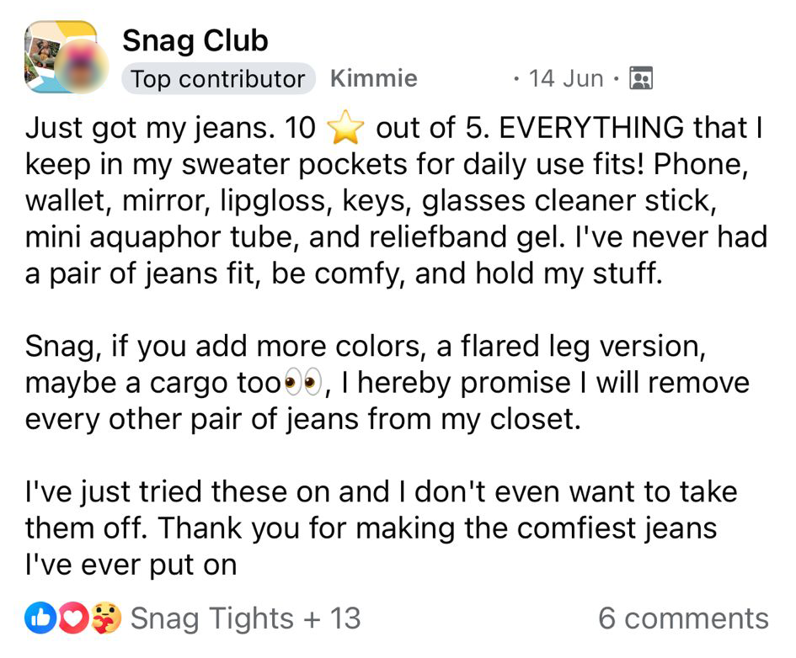Click the star emoji in the post
This screenshot has height=658, width=796.
[345, 129]
